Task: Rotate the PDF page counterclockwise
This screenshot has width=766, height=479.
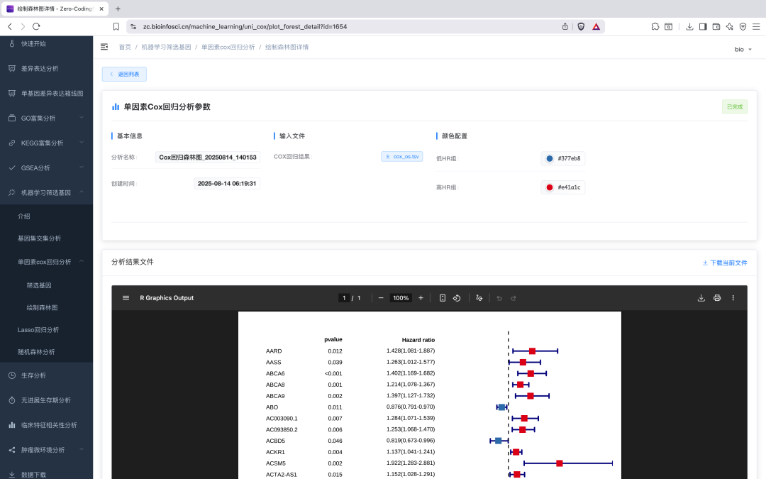Action: [x=457, y=298]
